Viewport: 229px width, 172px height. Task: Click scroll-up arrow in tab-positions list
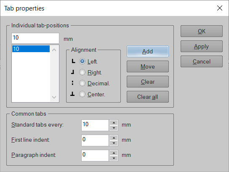tap(54, 50)
